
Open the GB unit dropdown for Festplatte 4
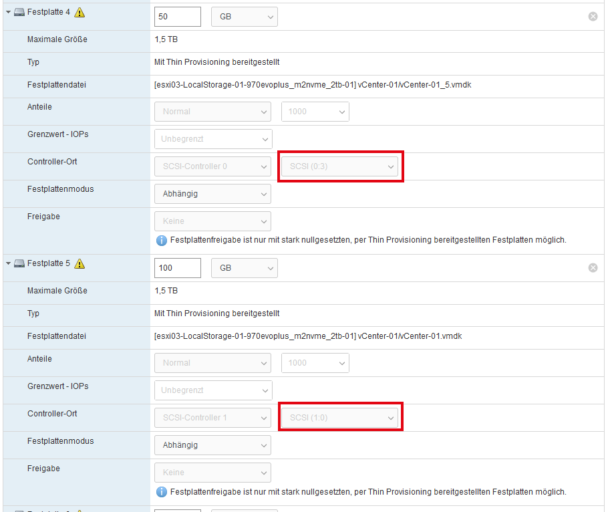(x=244, y=17)
